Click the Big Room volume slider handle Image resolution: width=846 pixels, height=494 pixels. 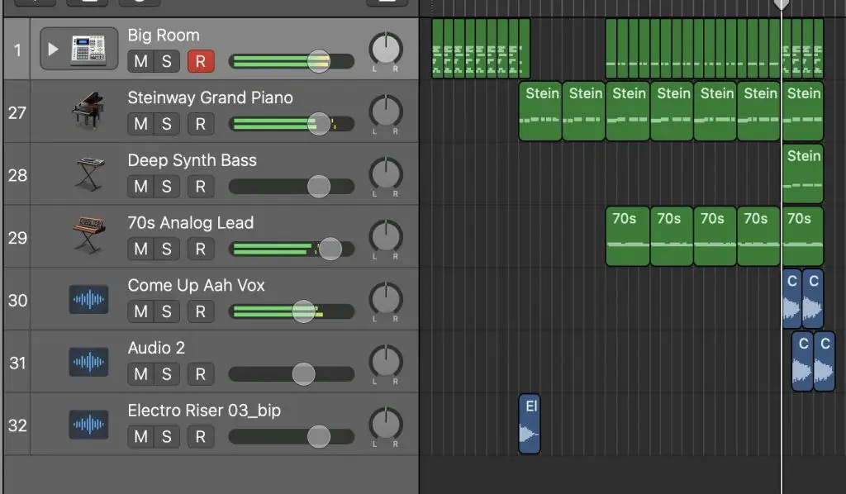(x=319, y=61)
